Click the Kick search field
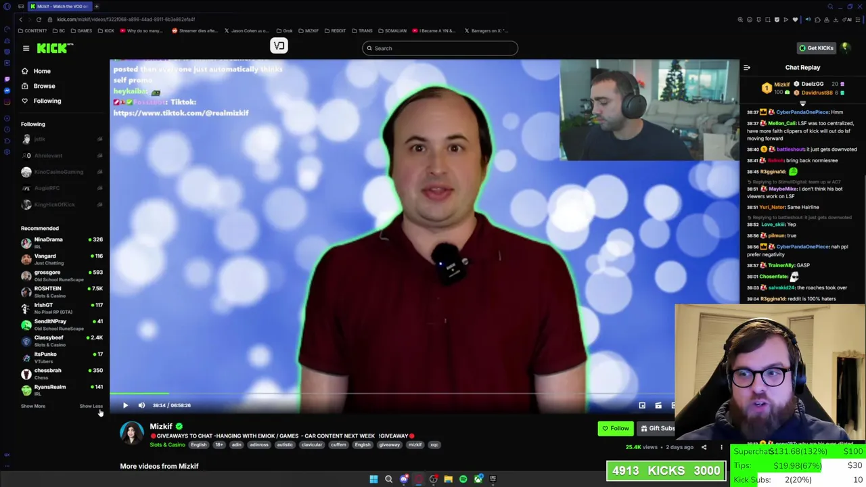Viewport: 866px width, 487px height. (440, 48)
